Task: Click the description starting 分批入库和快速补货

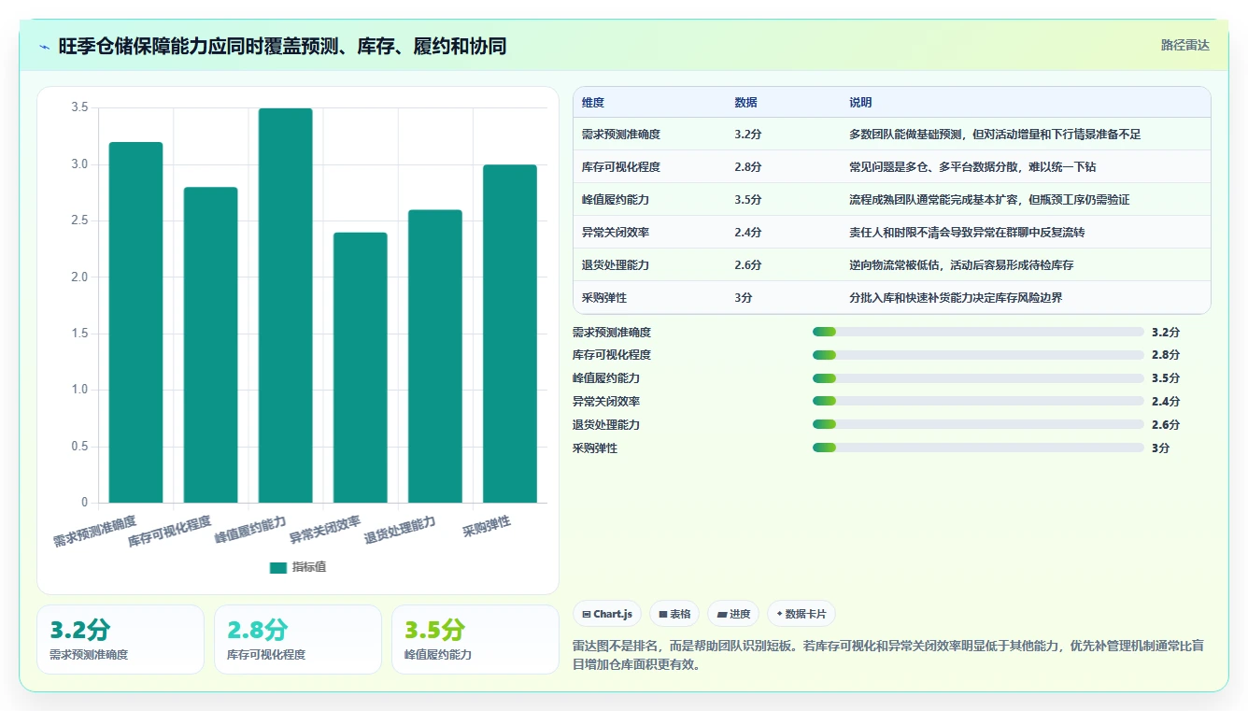Action: click(956, 298)
